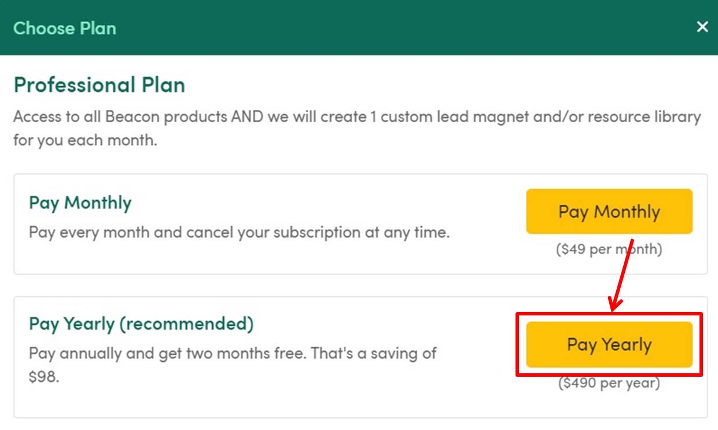The width and height of the screenshot is (718, 430).
Task: Click the Beacon products plan description
Action: tap(357, 117)
